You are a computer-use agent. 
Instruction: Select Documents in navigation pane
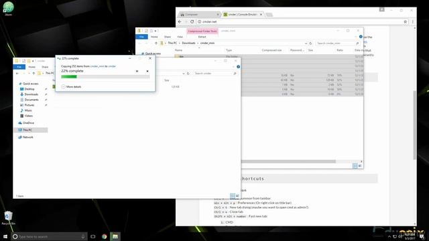coord(32,100)
